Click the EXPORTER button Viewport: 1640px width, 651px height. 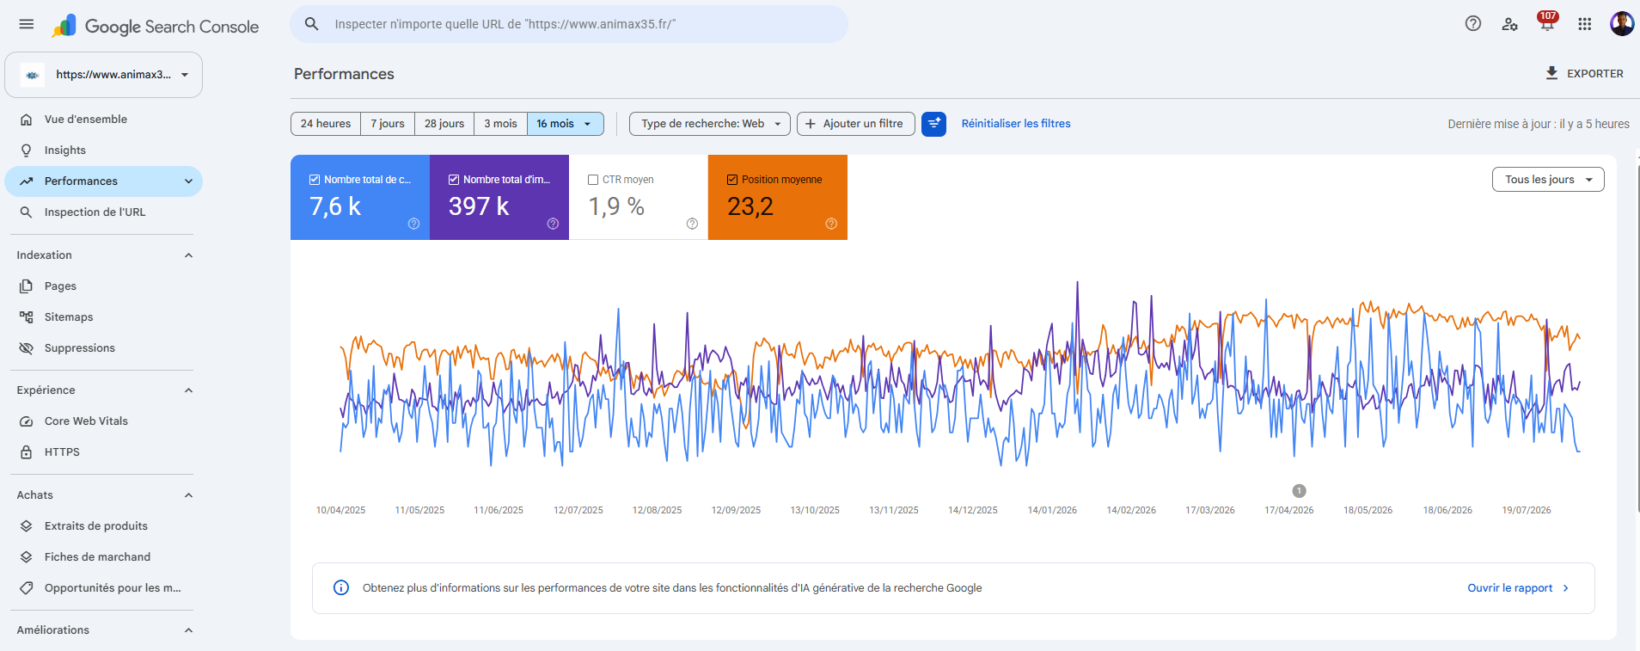[1584, 73]
